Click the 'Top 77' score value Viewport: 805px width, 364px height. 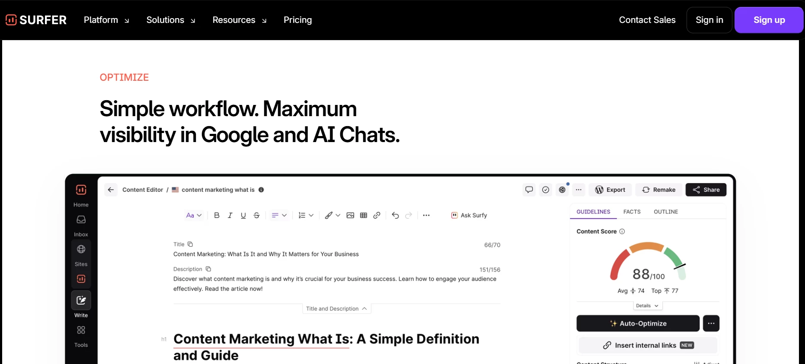click(664, 291)
